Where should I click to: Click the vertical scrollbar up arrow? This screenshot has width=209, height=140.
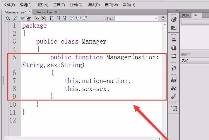(x=165, y=24)
